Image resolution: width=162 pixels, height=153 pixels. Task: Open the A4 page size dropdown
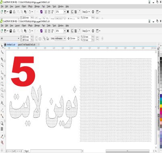click(19, 39)
